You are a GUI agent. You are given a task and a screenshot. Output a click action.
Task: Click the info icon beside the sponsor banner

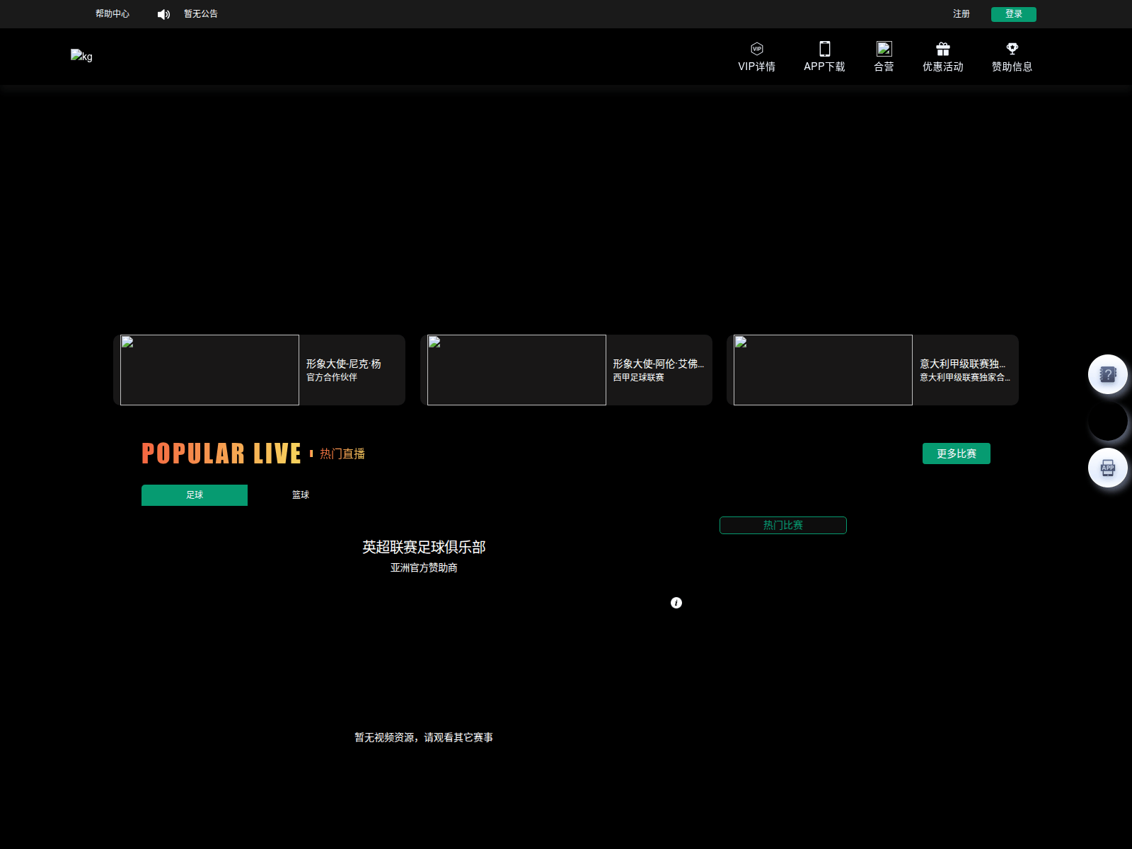[x=676, y=603]
